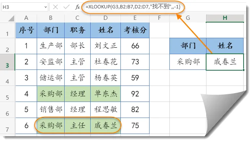Click the 序号 header cell

(x=26, y=30)
